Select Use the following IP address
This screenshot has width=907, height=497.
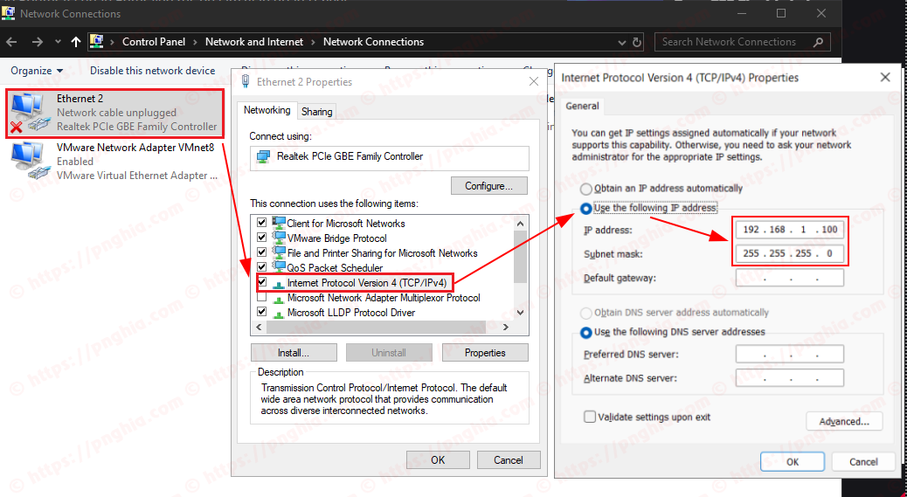[x=586, y=208]
